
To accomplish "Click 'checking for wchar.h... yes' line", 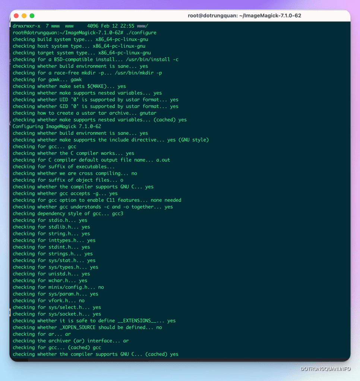I will 50,281.
